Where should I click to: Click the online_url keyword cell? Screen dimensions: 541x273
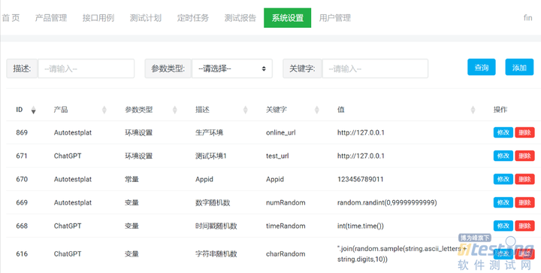click(281, 132)
